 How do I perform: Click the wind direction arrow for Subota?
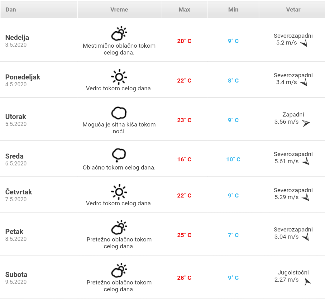[x=307, y=282]
